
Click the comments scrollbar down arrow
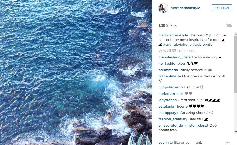tap(236, 132)
